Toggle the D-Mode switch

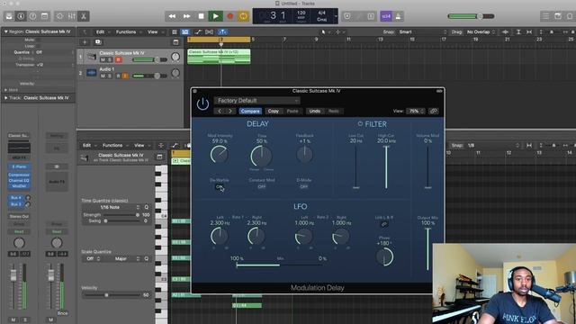pos(304,186)
